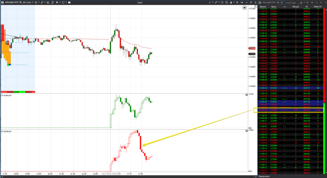Toggle the lock icon in Smart Tape window
The width and height of the screenshot is (327, 178).
pos(301,3)
